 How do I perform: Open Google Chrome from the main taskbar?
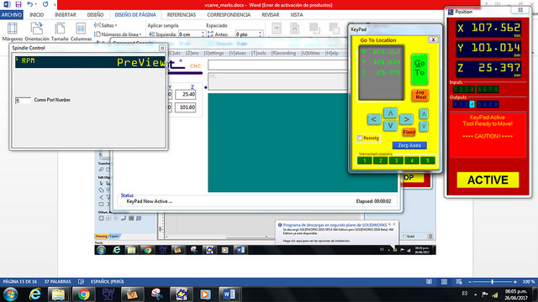coord(83,294)
